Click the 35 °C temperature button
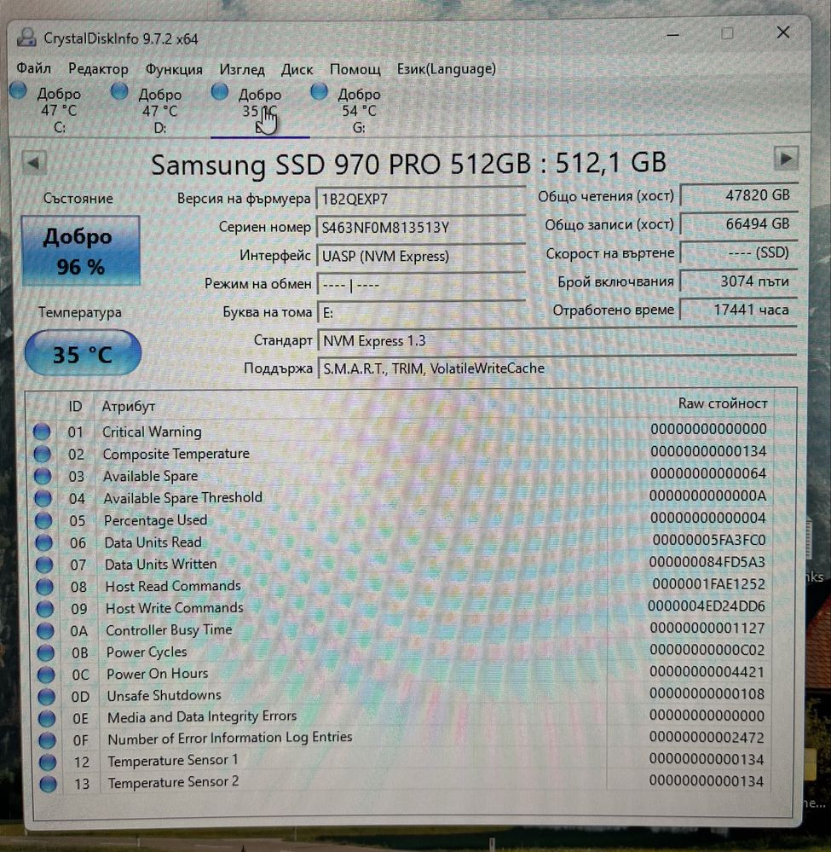This screenshot has height=852, width=831. (83, 353)
